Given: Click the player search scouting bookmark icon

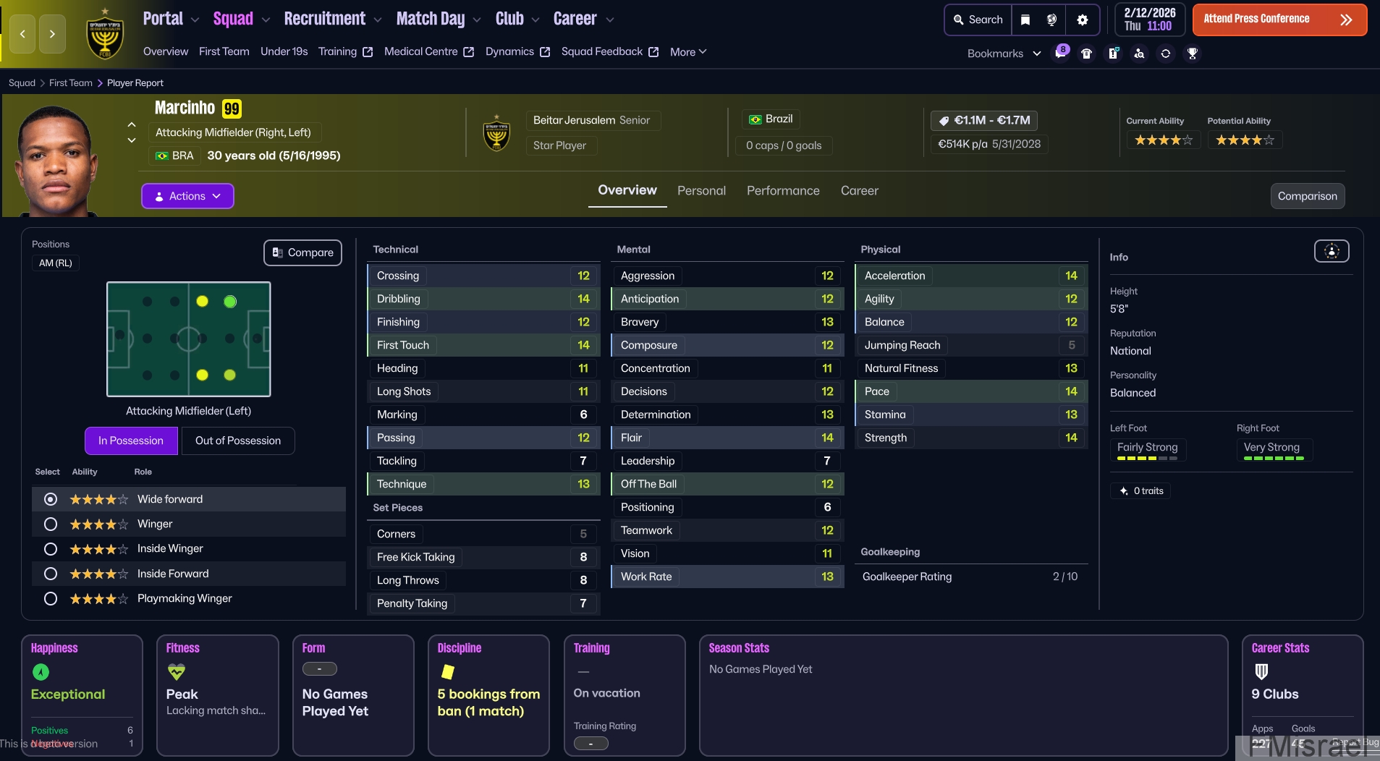Looking at the screenshot, I should (1139, 54).
